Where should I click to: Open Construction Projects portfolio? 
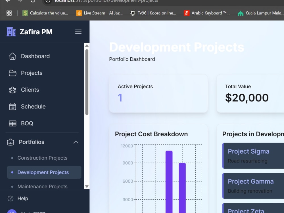pos(42,158)
